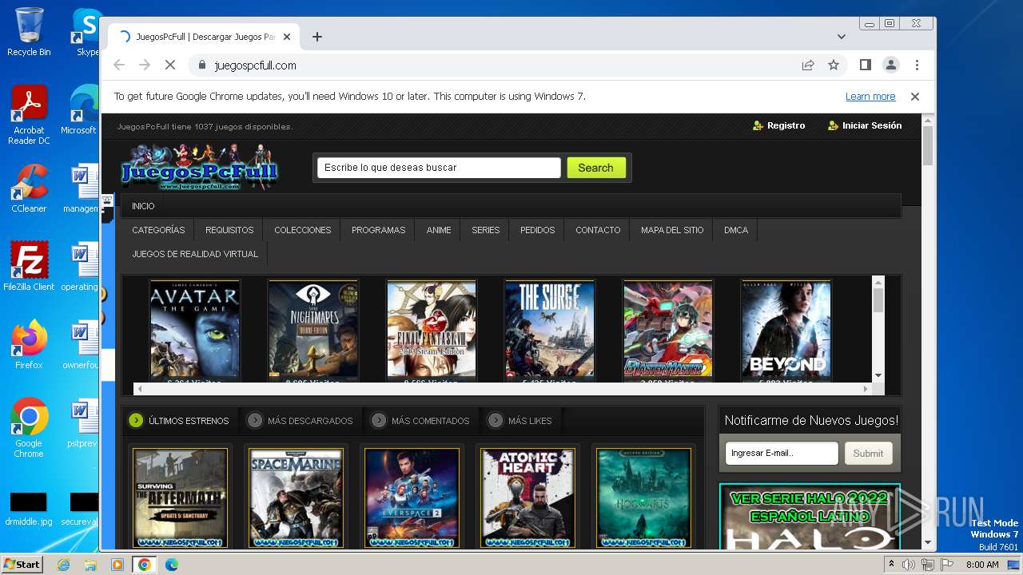The image size is (1023, 575).
Task: Select MÁS COMENTADOS tab
Action: 421,420
